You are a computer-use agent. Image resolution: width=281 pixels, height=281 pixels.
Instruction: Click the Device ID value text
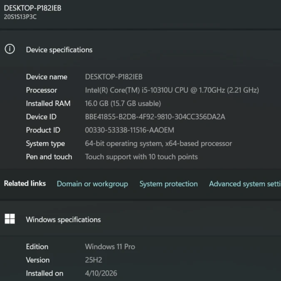coord(155,117)
